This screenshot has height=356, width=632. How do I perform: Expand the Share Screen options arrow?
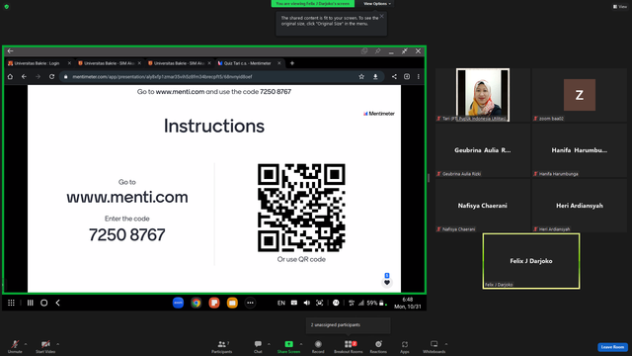tap(301, 344)
